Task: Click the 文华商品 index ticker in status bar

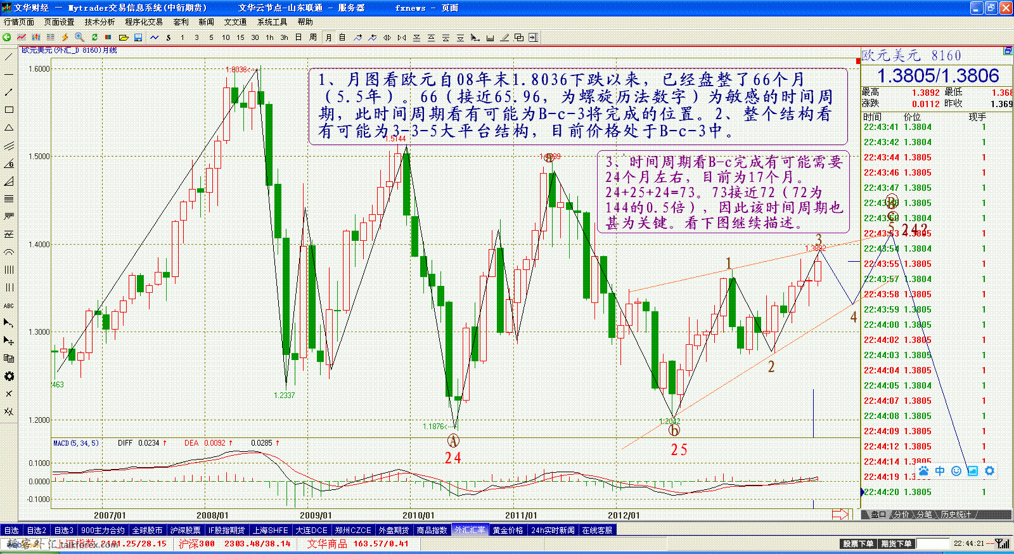Action: [358, 544]
